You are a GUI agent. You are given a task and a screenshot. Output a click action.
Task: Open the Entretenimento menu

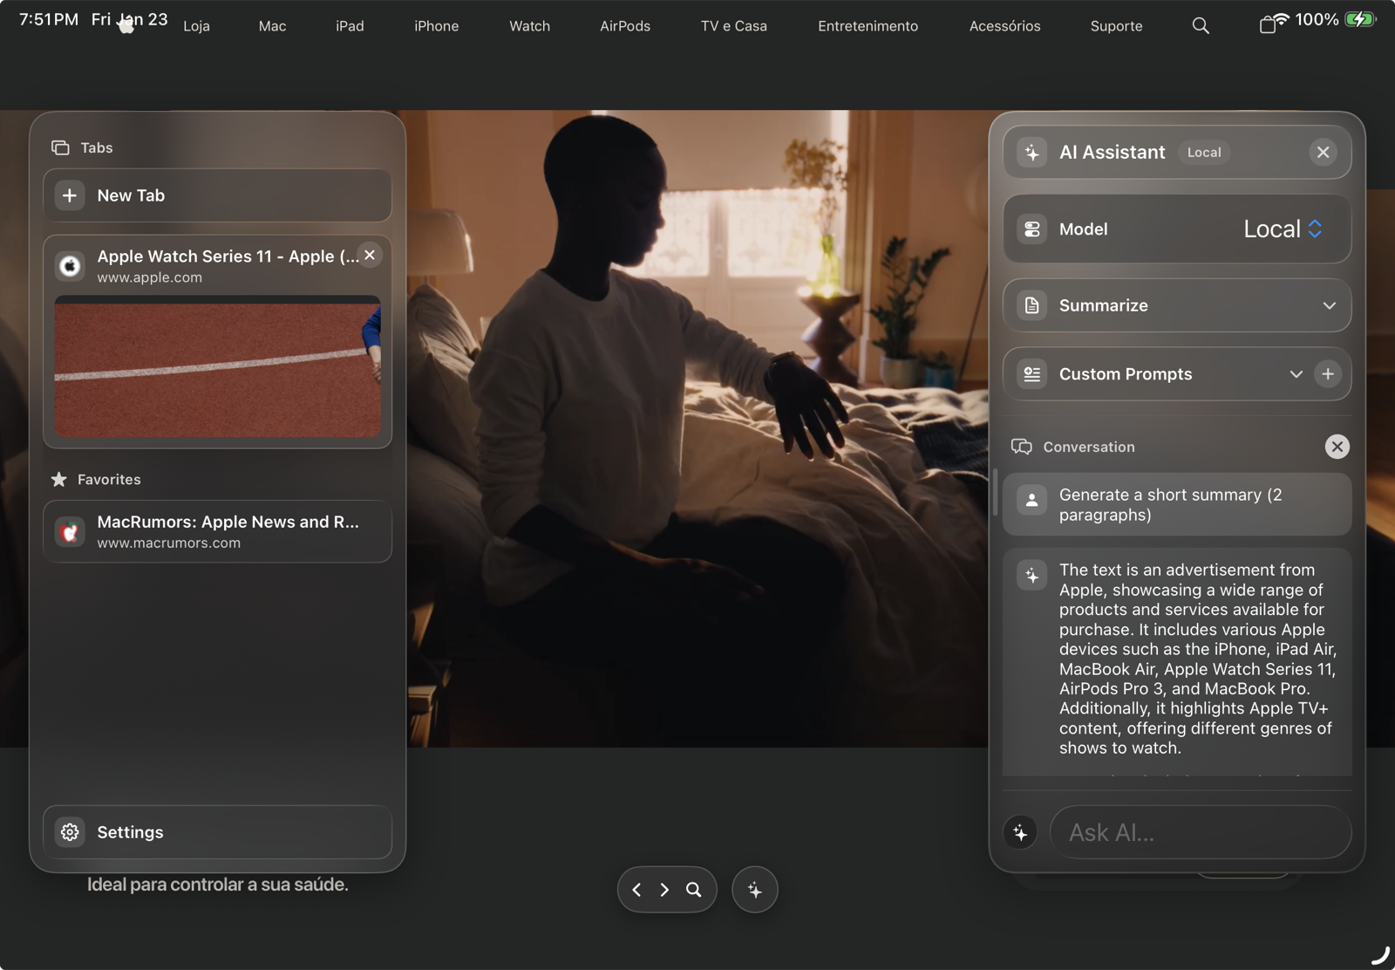click(868, 26)
